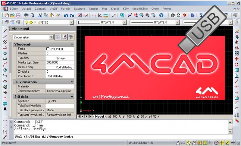Click the Paste clipboard icon
The width and height of the screenshot is (241, 146).
pyautogui.click(x=52, y=15)
